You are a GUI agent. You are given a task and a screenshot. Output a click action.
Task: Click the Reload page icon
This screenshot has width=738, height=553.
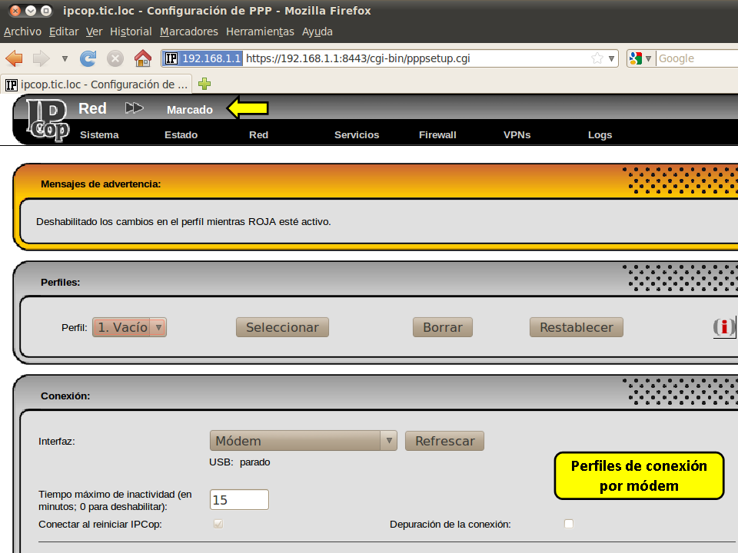(88, 58)
